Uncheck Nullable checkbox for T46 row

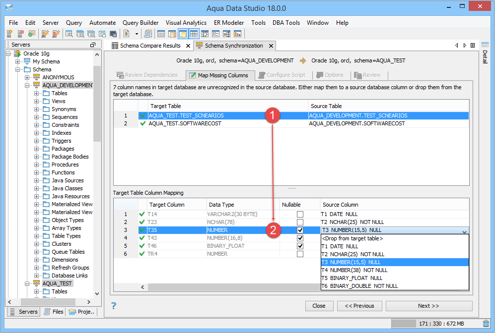coord(300,246)
